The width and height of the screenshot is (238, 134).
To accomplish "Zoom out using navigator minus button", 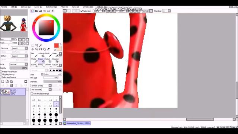I will coord(20,40).
